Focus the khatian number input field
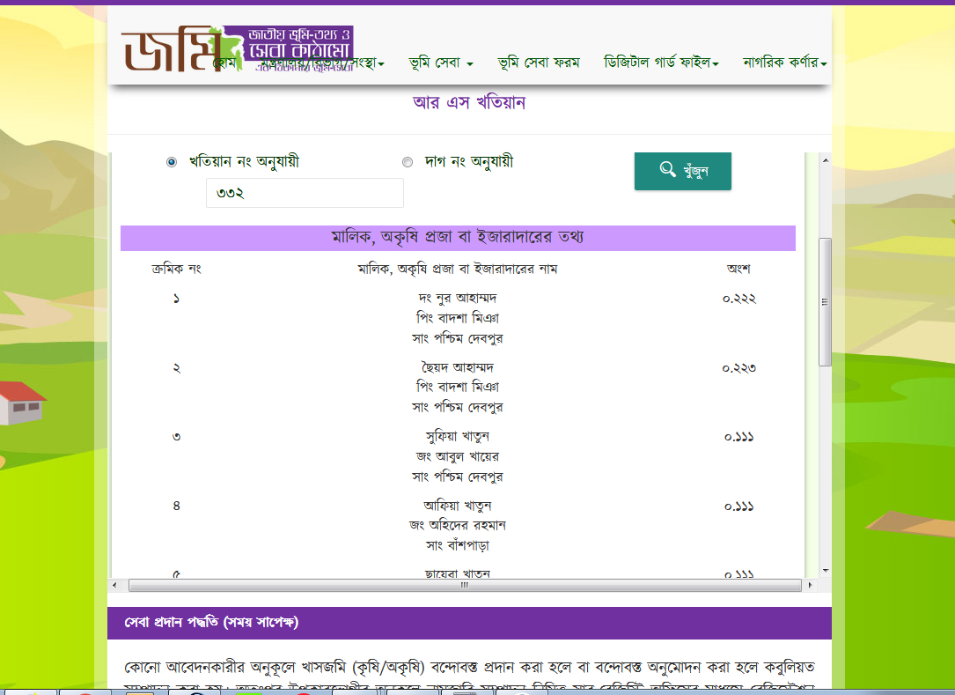955x695 pixels. [305, 193]
